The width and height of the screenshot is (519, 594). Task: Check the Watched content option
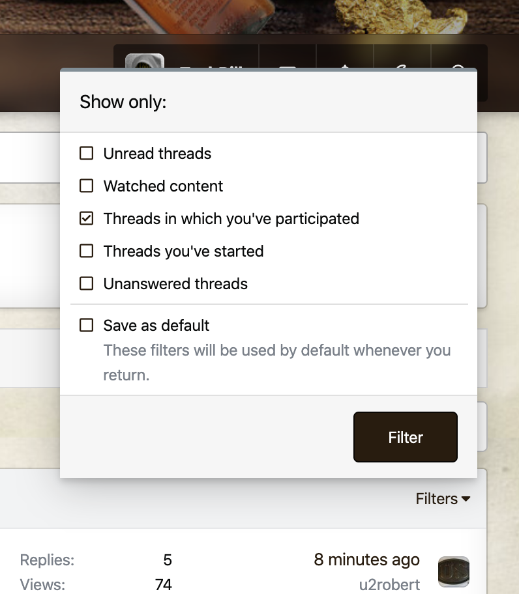tap(86, 186)
